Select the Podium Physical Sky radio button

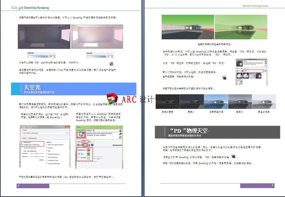click(23, 148)
